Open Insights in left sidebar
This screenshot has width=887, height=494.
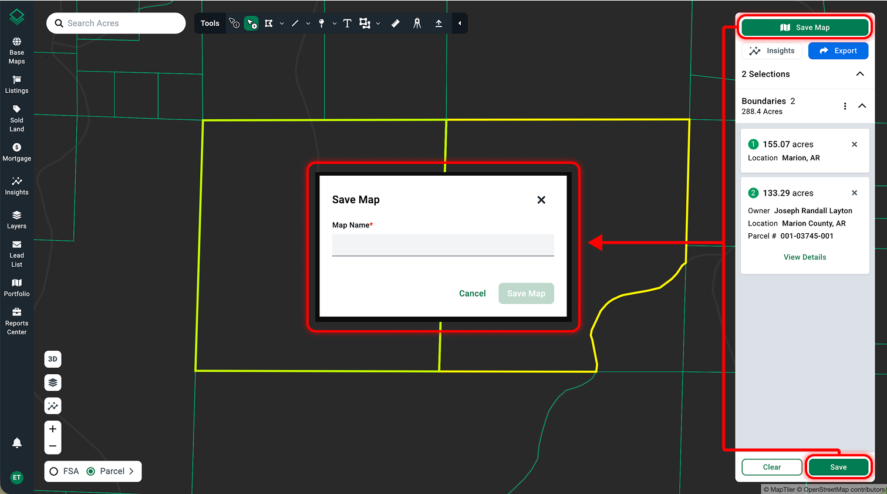click(17, 186)
